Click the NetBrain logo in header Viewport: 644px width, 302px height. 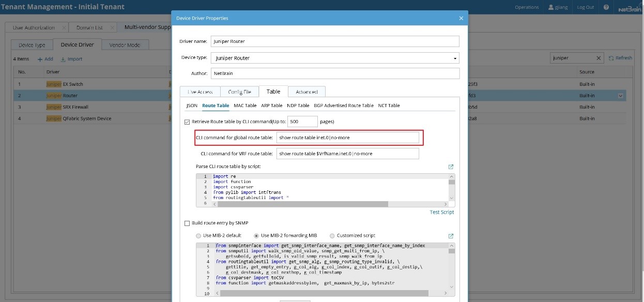tap(629, 7)
